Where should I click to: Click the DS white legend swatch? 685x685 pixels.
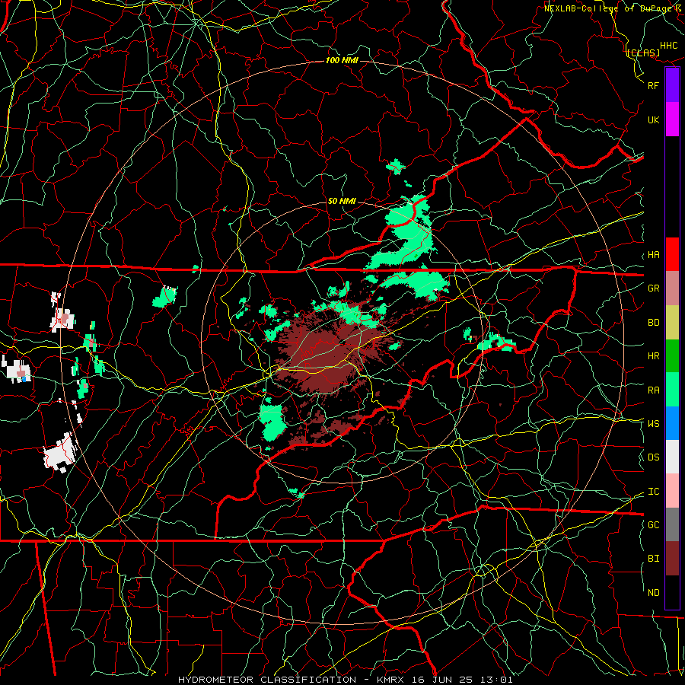point(672,457)
